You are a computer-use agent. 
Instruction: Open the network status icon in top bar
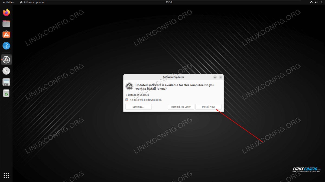pos(311,2)
